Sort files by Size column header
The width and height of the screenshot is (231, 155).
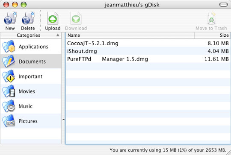point(212,35)
